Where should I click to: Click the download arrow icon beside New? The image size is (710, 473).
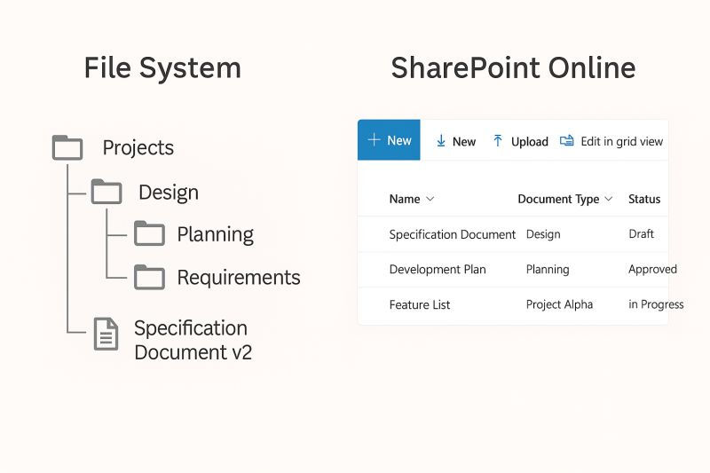[440, 141]
